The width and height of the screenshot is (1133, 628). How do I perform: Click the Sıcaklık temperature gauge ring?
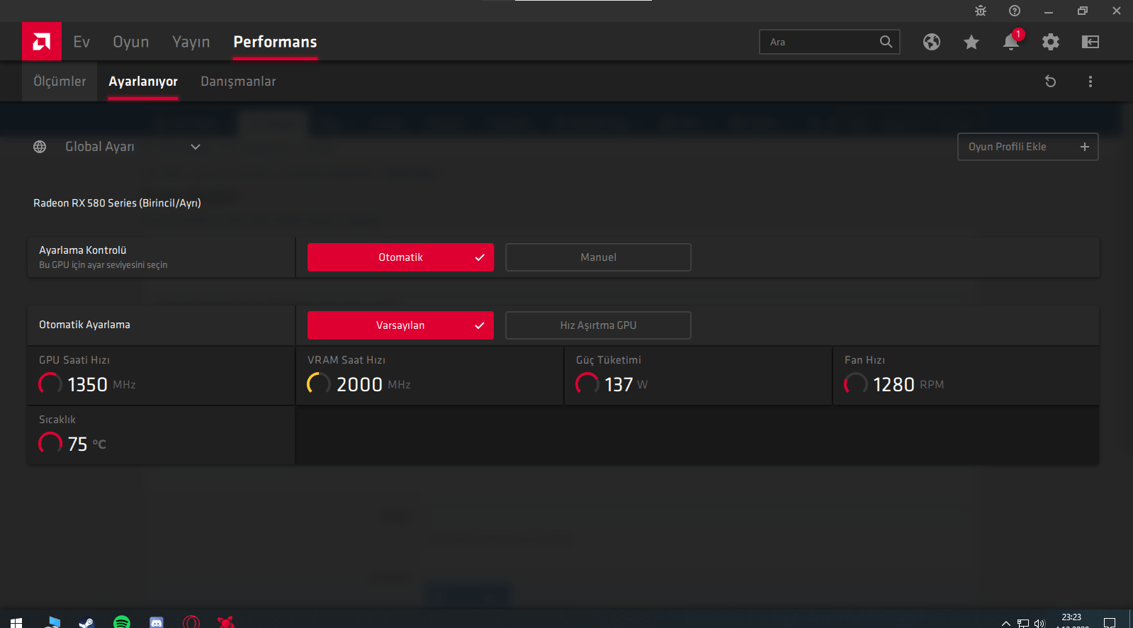pos(50,443)
